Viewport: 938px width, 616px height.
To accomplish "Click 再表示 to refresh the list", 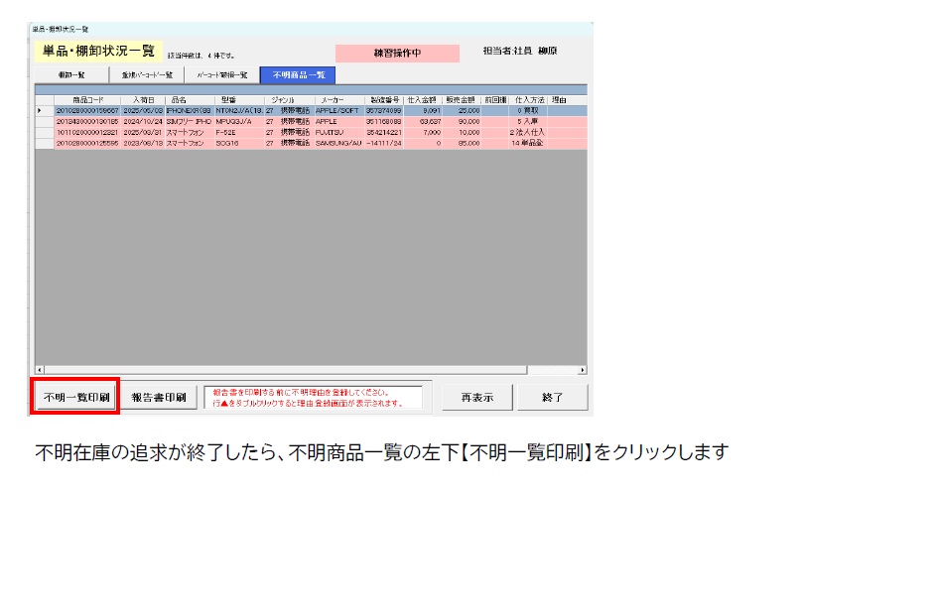I will 475,397.
